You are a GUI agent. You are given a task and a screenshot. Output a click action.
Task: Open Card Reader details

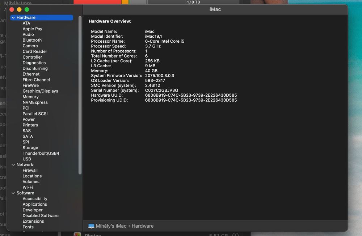coord(35,51)
